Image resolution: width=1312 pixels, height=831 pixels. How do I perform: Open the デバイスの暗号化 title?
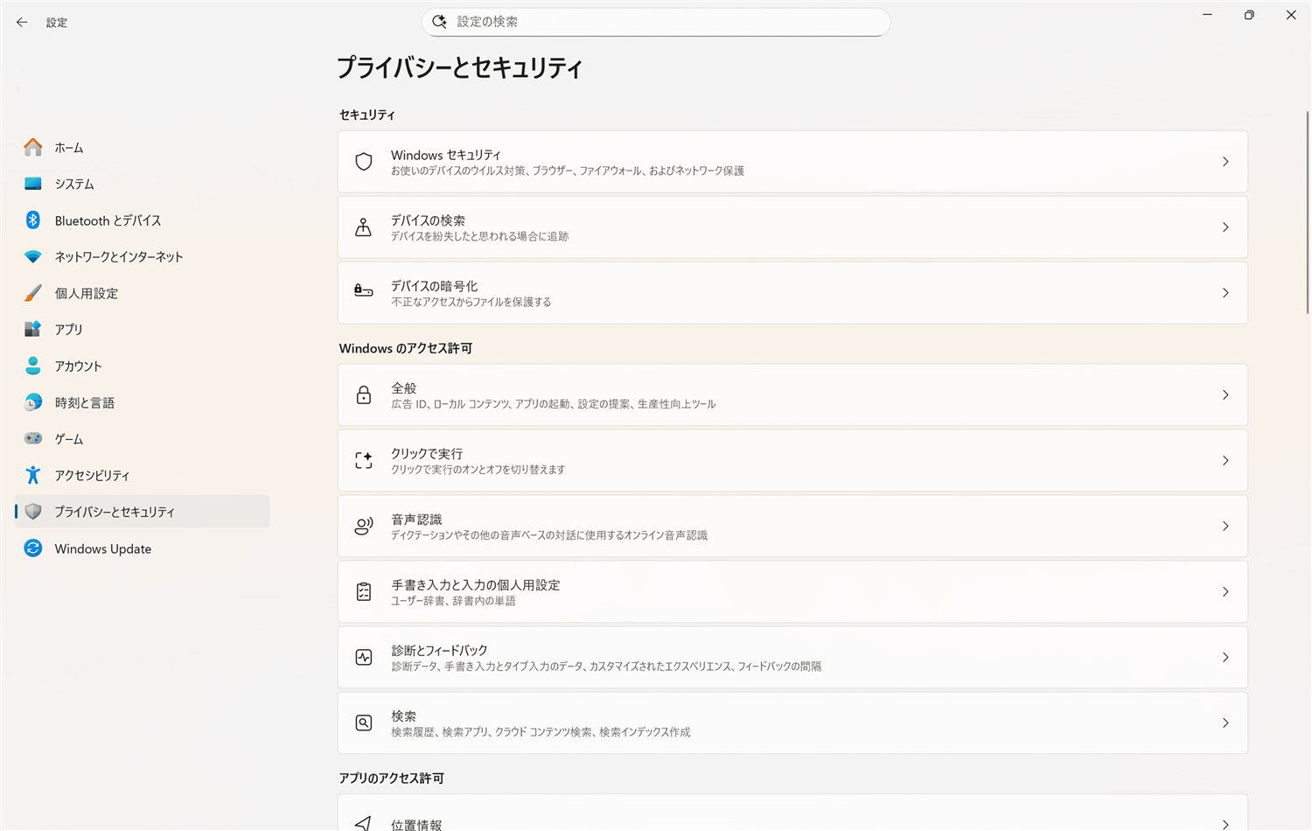pos(434,286)
